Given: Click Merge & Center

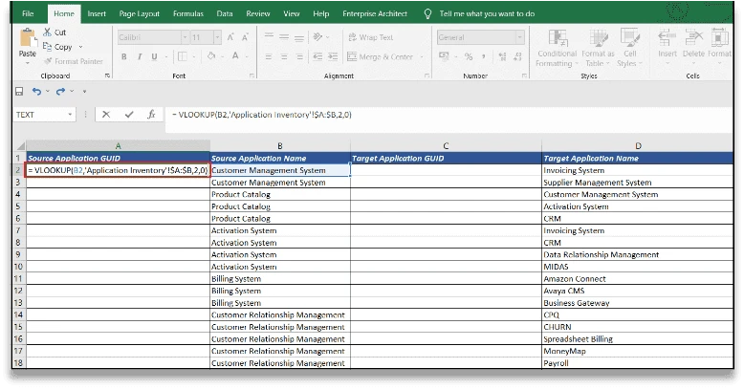Looking at the screenshot, I should tap(380, 57).
